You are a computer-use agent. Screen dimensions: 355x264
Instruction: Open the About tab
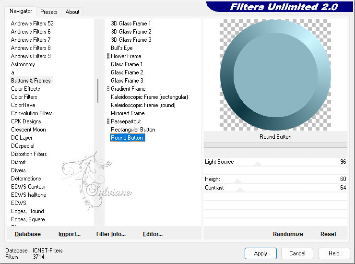(72, 12)
